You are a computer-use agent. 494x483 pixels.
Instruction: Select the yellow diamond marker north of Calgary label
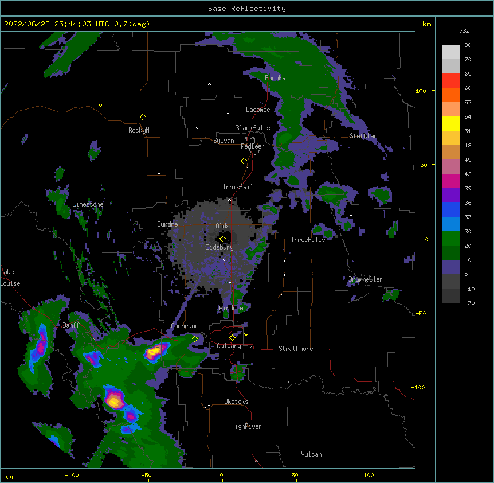(x=233, y=338)
